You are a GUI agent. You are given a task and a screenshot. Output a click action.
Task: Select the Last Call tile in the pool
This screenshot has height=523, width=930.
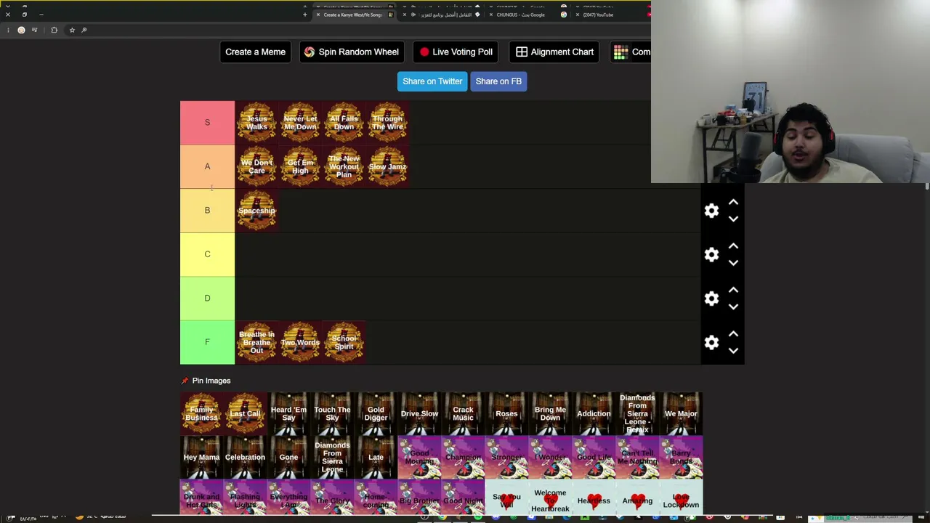click(x=245, y=413)
